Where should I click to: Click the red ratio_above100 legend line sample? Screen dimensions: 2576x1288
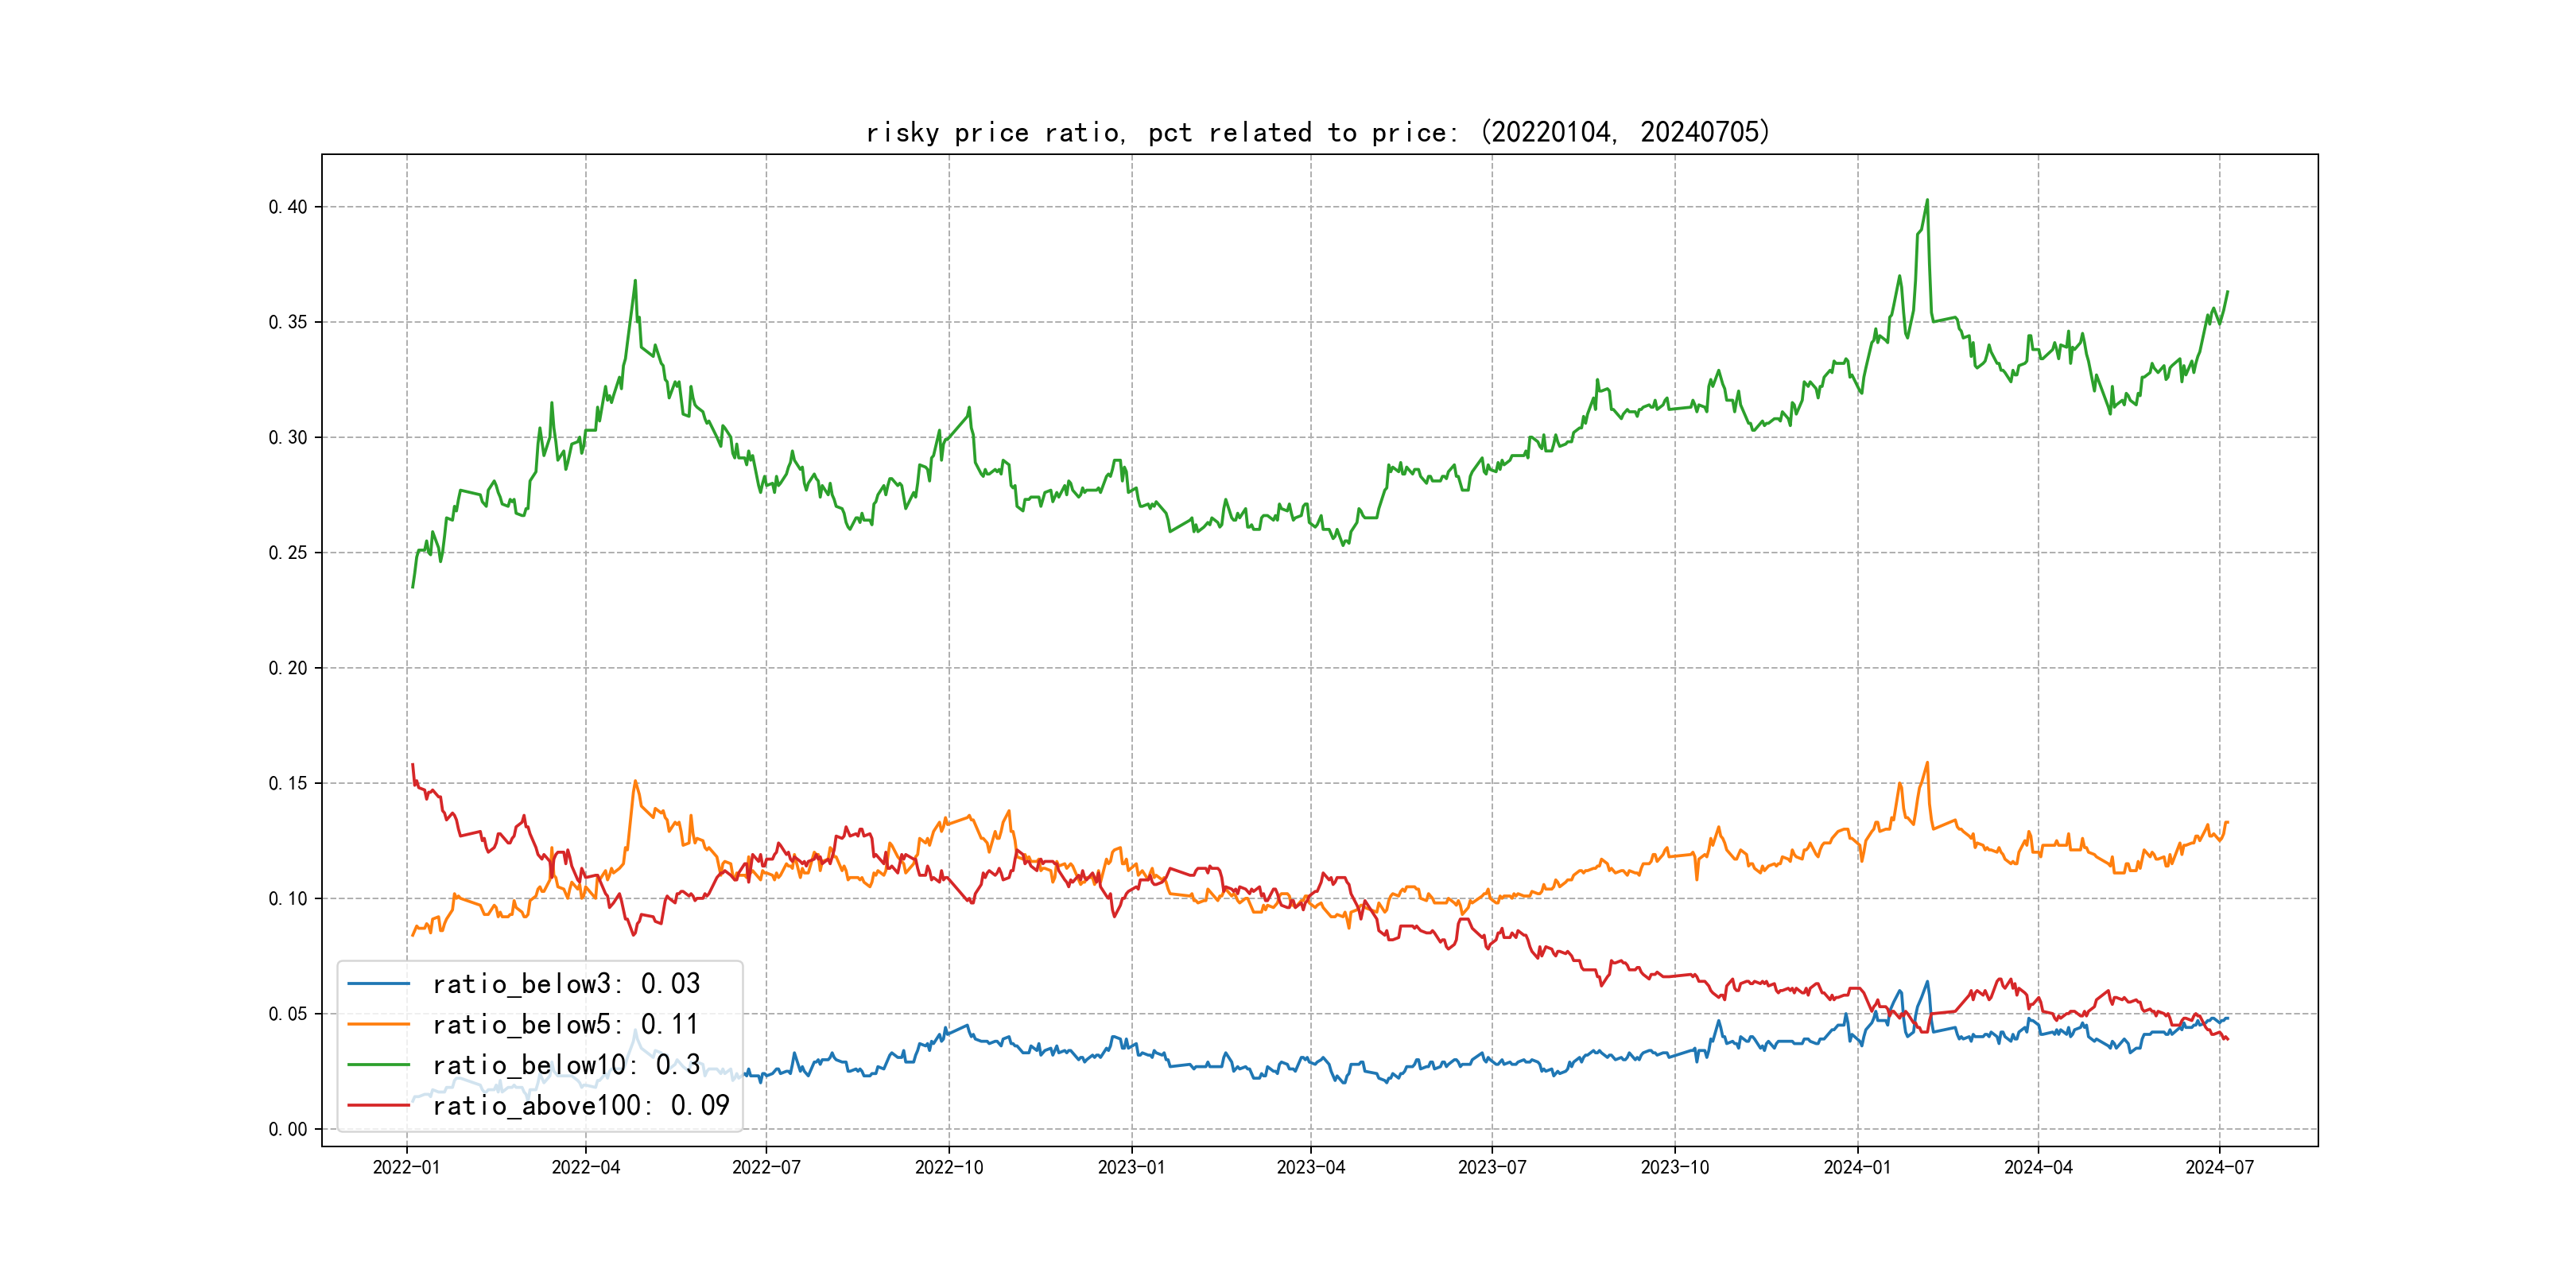tap(378, 1105)
